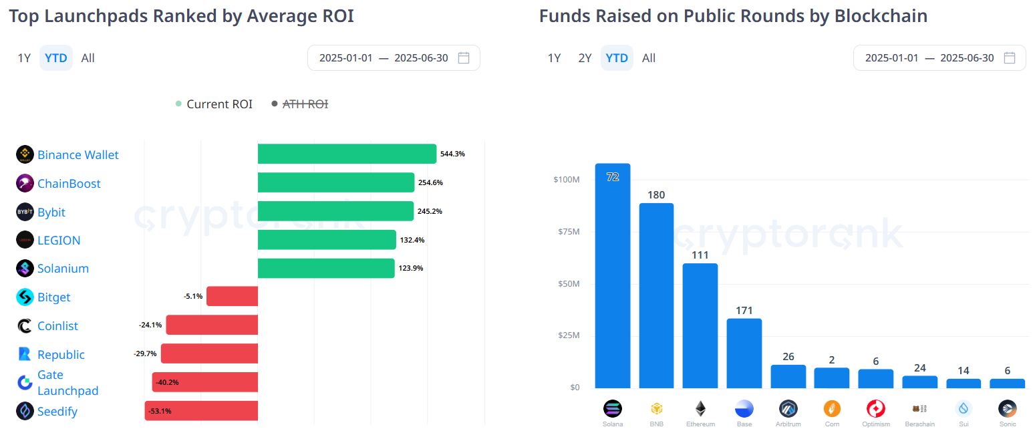Open the Gate Launchpad link
Viewport: 1033px width, 437px height.
pyautogui.click(x=67, y=383)
